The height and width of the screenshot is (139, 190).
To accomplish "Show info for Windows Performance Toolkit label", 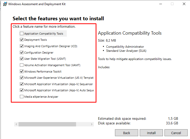I will click(43, 72).
